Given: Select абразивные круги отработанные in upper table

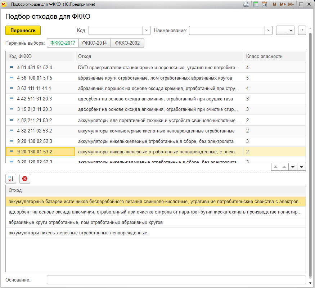Looking at the screenshot, I should pyautogui.click(x=155, y=78).
